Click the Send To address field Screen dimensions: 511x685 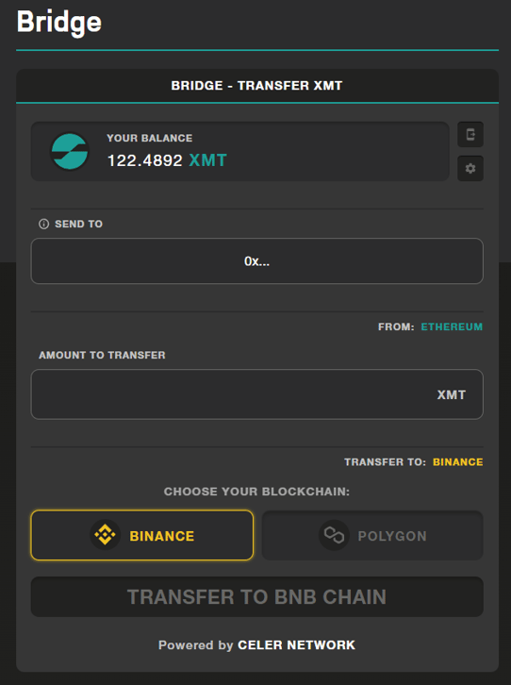(x=257, y=261)
